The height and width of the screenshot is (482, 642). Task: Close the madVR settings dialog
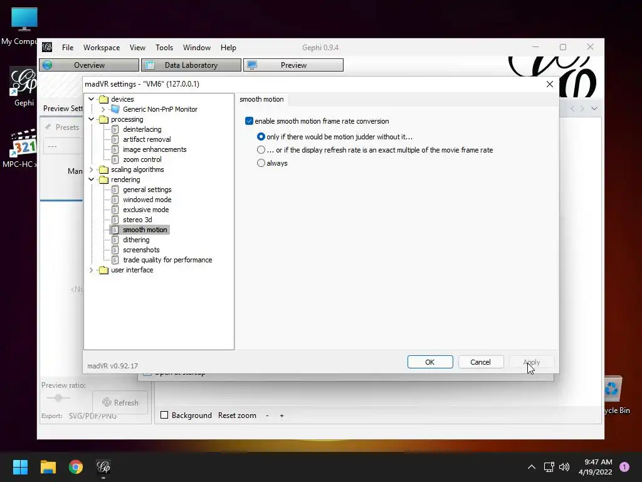(549, 84)
